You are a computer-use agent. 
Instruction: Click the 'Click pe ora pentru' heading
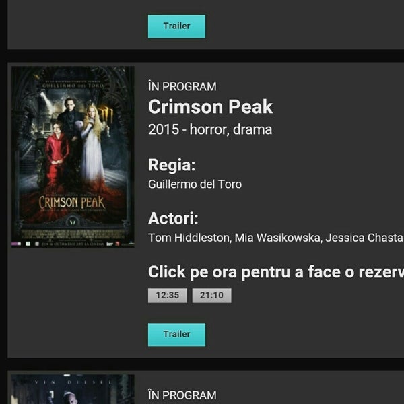[276, 272]
